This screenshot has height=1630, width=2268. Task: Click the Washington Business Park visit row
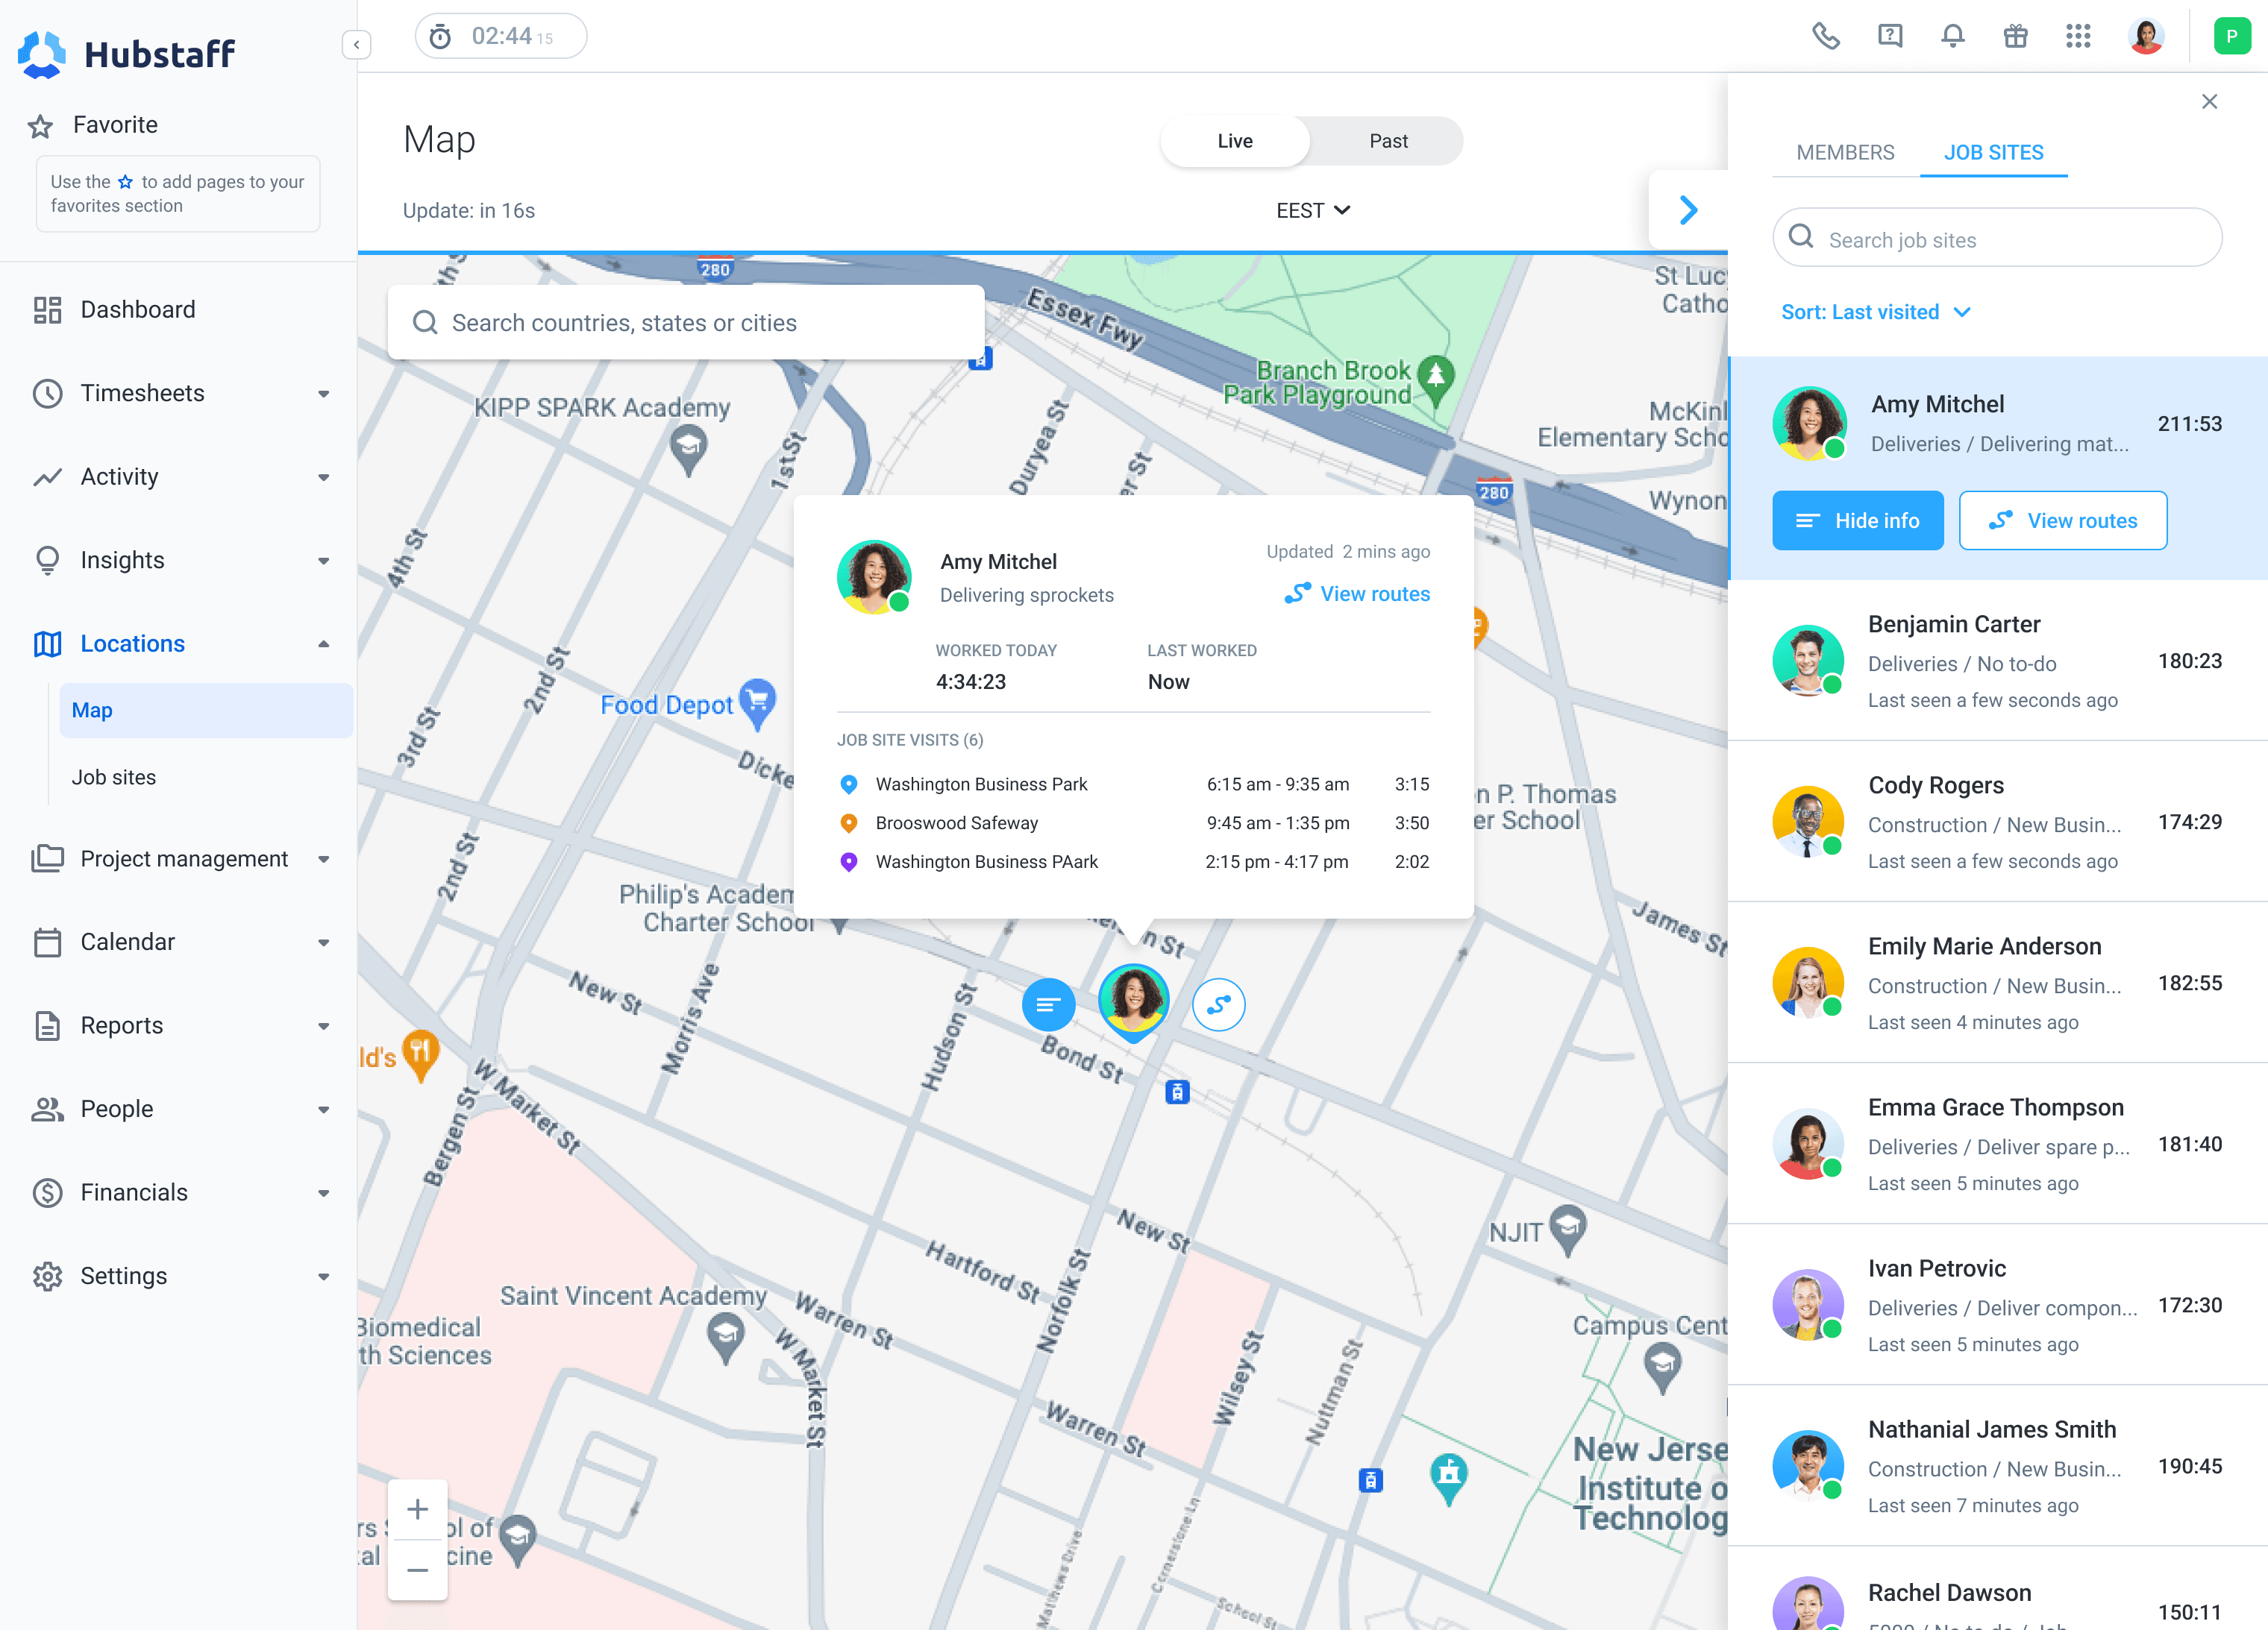1133,784
